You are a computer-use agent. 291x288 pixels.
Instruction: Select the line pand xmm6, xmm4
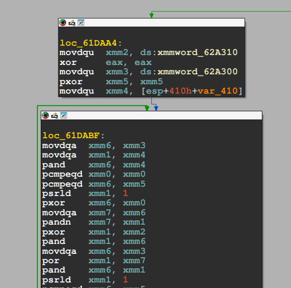click(x=94, y=165)
